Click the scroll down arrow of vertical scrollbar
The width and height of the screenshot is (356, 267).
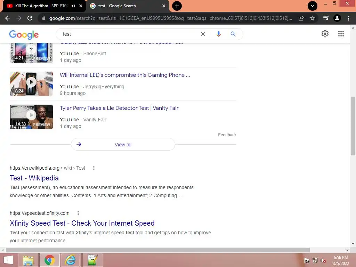(x=353, y=244)
